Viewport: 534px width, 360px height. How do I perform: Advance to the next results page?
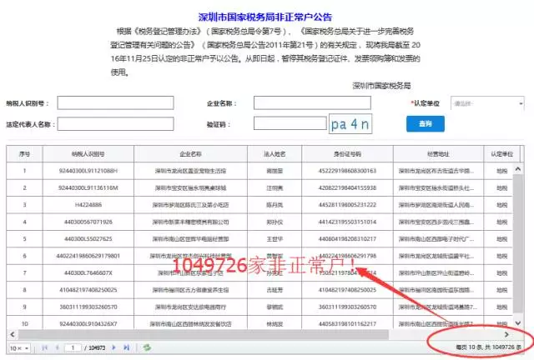tap(114, 347)
